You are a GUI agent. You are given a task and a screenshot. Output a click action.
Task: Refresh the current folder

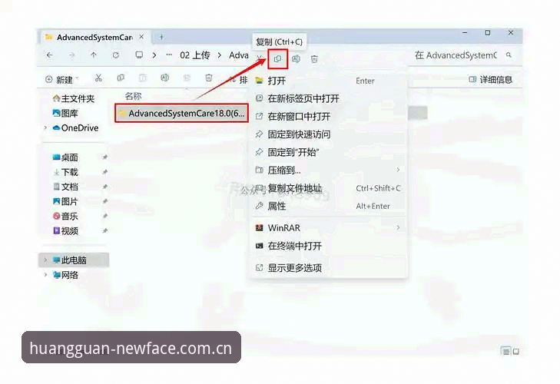(x=116, y=55)
